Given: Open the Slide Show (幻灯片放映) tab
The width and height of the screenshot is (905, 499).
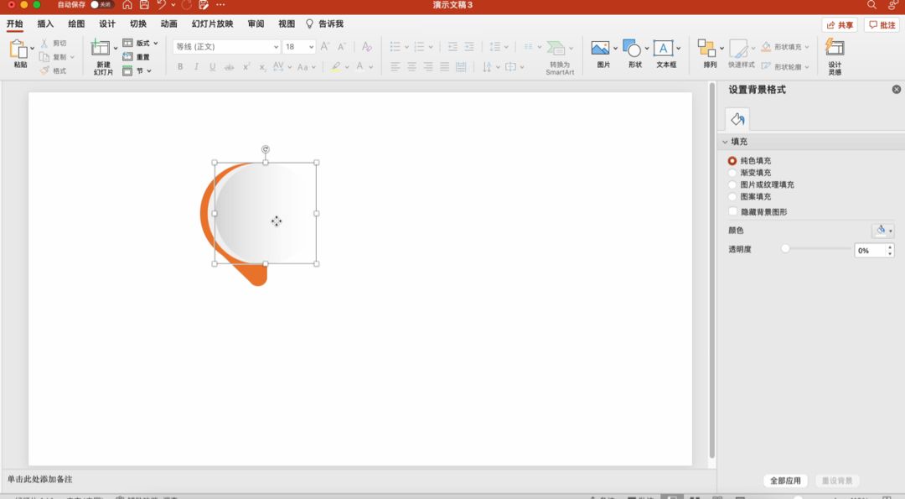Looking at the screenshot, I should tap(212, 23).
